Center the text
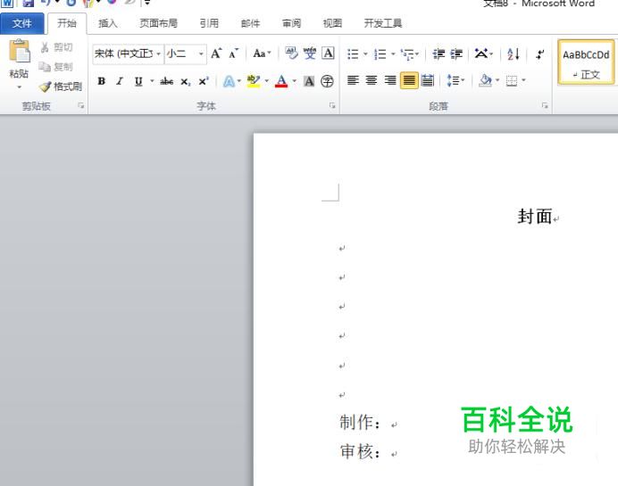 tap(372, 80)
